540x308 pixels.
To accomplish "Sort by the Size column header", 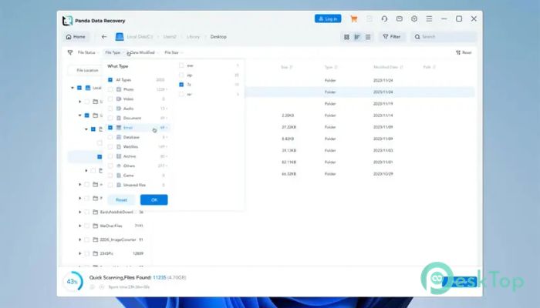I will [x=286, y=67].
